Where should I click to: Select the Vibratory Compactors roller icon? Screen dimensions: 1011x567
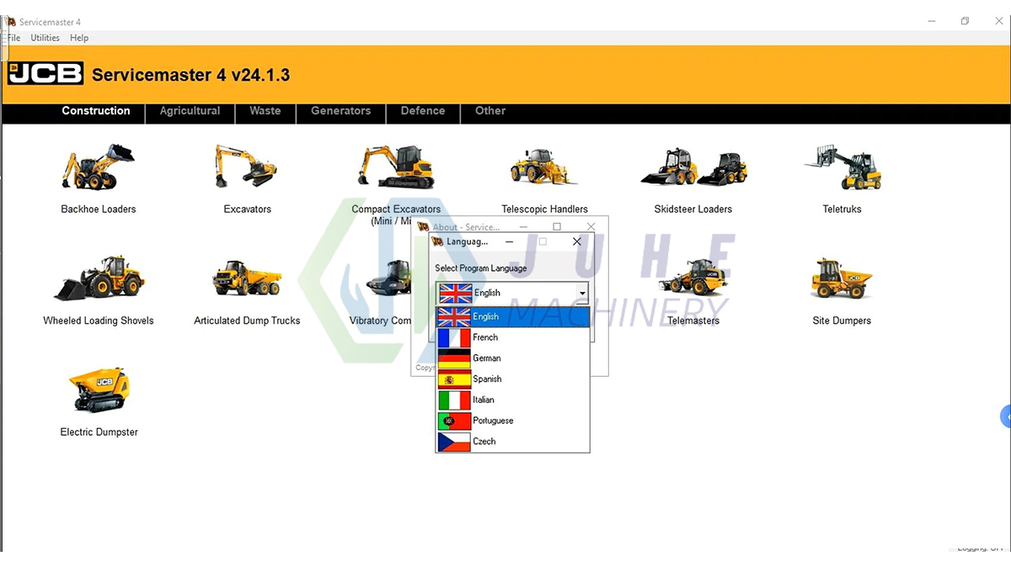[x=389, y=278]
